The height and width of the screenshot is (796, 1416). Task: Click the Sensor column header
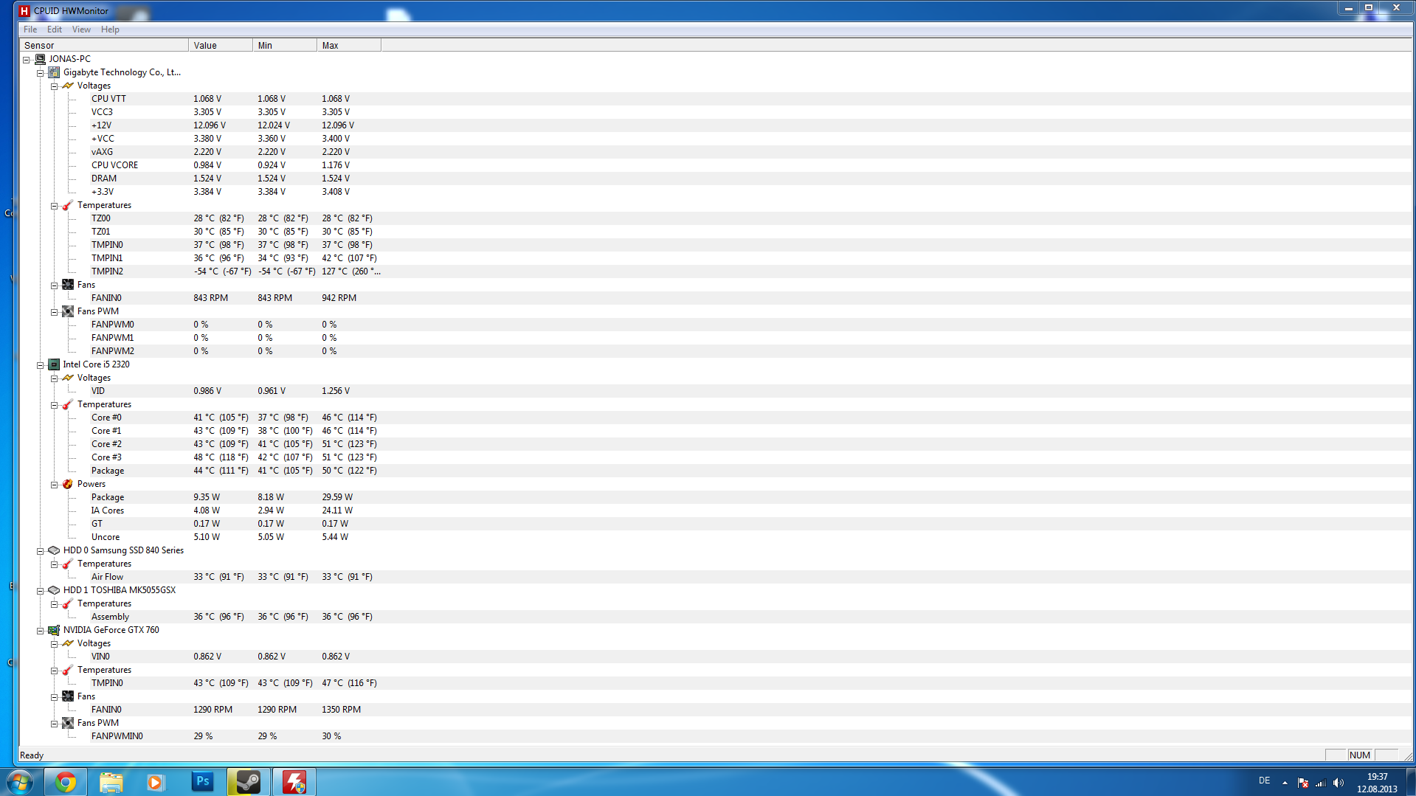pos(104,45)
